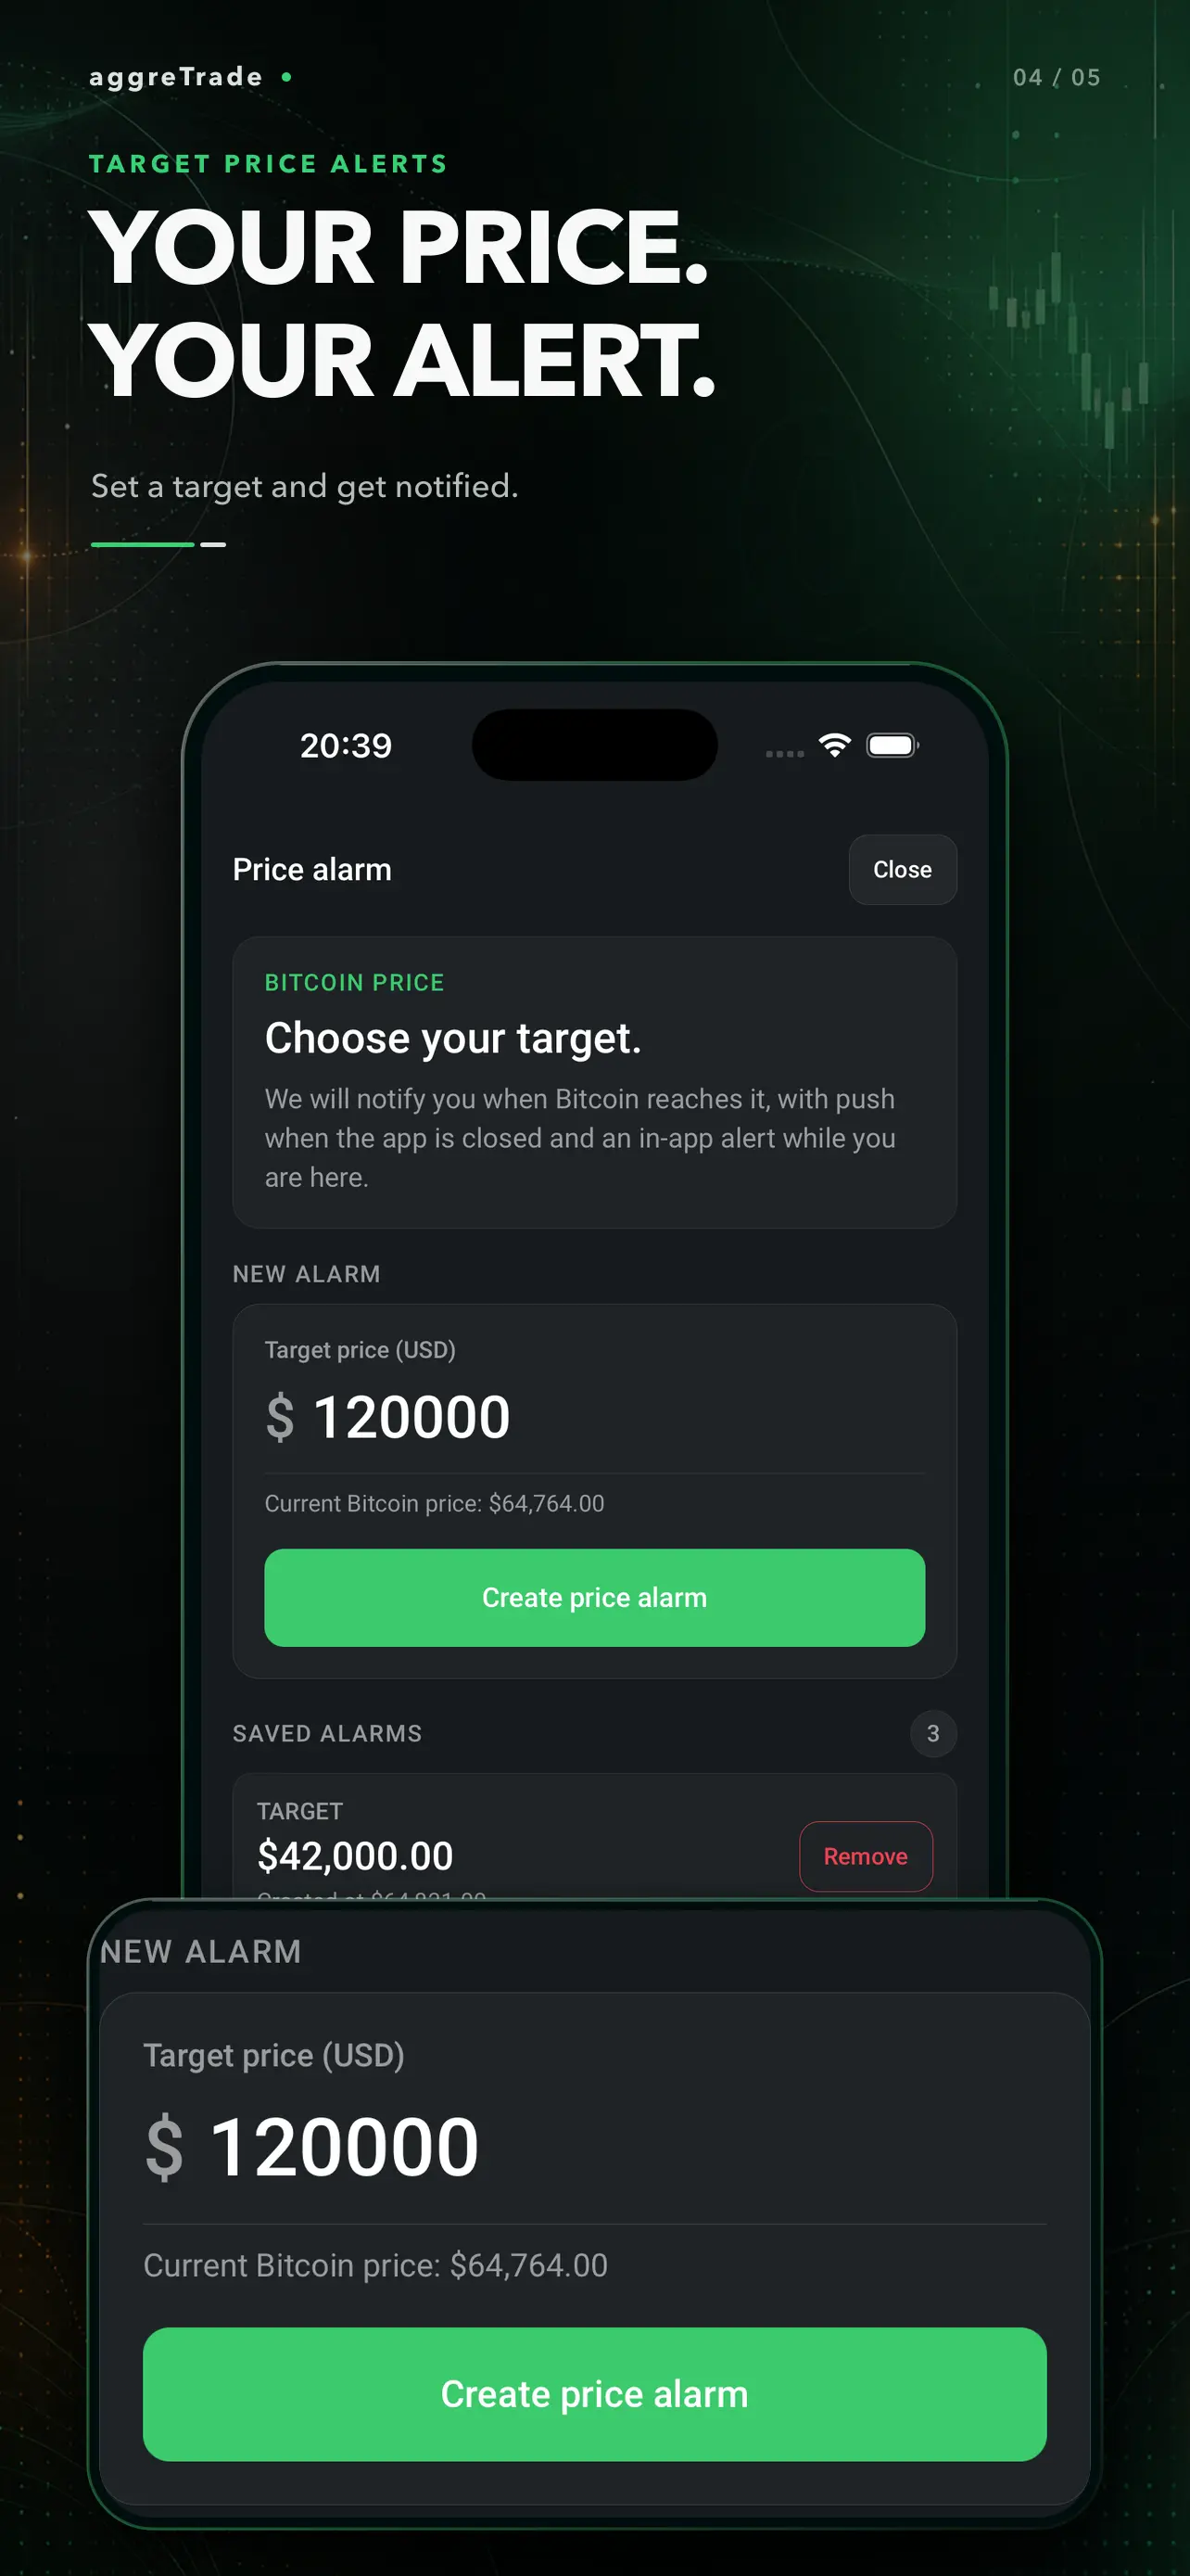Click the short white progress dash
Screen dimensions: 1190x2576
[213, 544]
